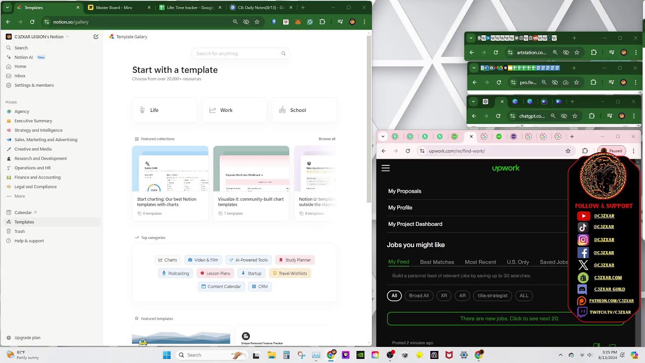Open the Inbox in the Notion sidebar
Image resolution: width=645 pixels, height=363 pixels.
pos(50,76)
